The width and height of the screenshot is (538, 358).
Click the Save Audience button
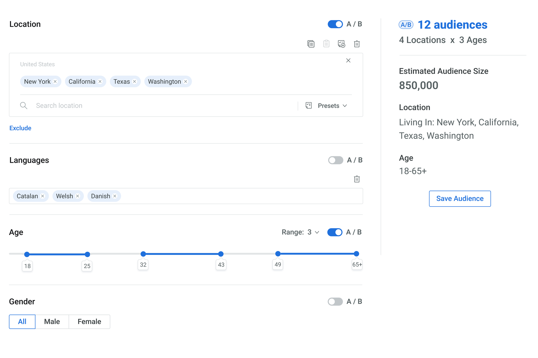[x=460, y=198]
